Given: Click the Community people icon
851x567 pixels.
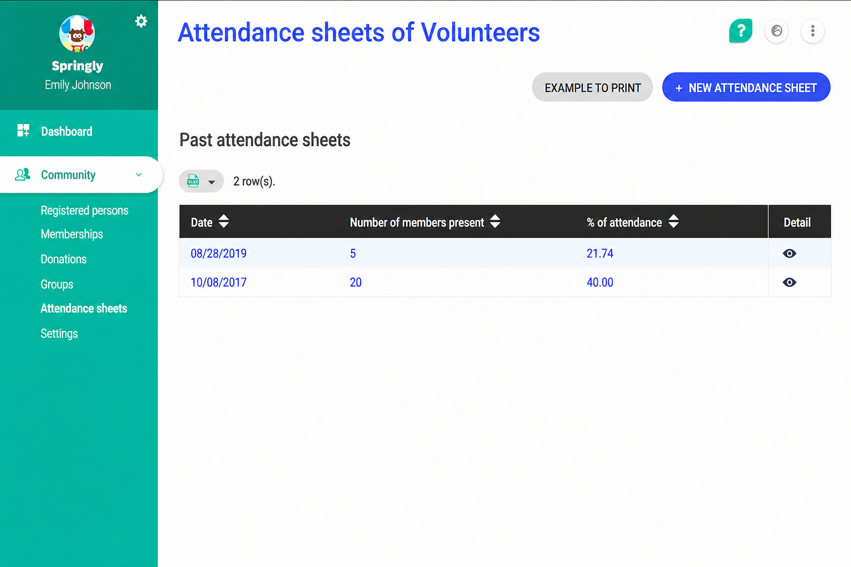Looking at the screenshot, I should coord(22,175).
